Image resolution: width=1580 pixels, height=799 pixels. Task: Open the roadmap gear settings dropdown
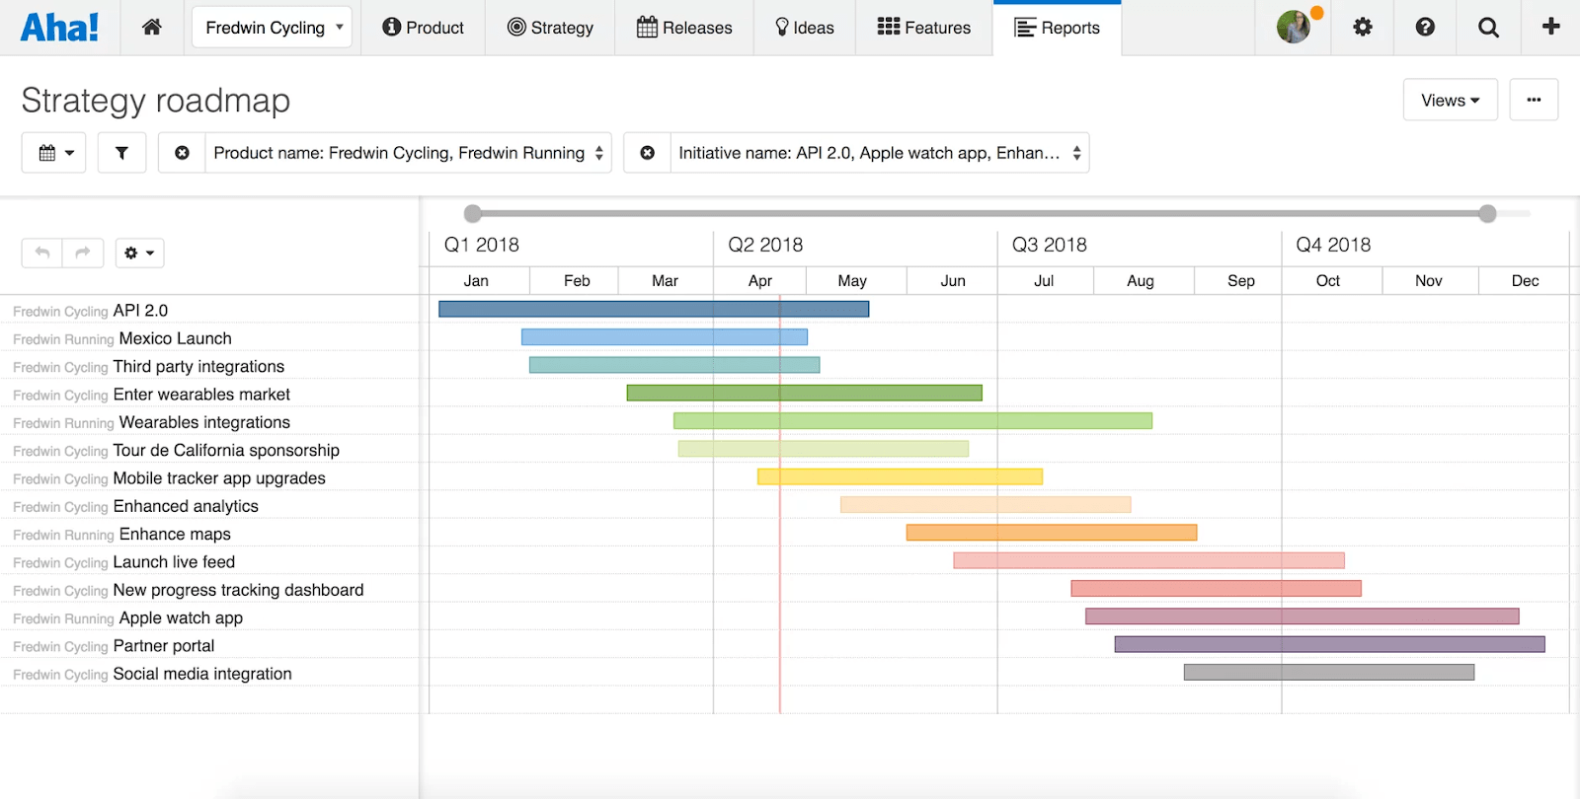pyautogui.click(x=139, y=254)
